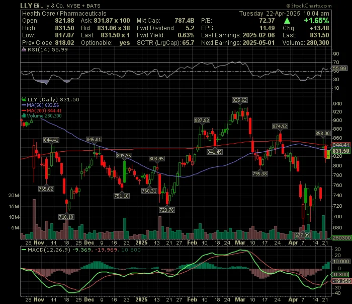
Task: Click the 10.600 histogram tag on MACD axis
Action: pyautogui.click(x=341, y=262)
